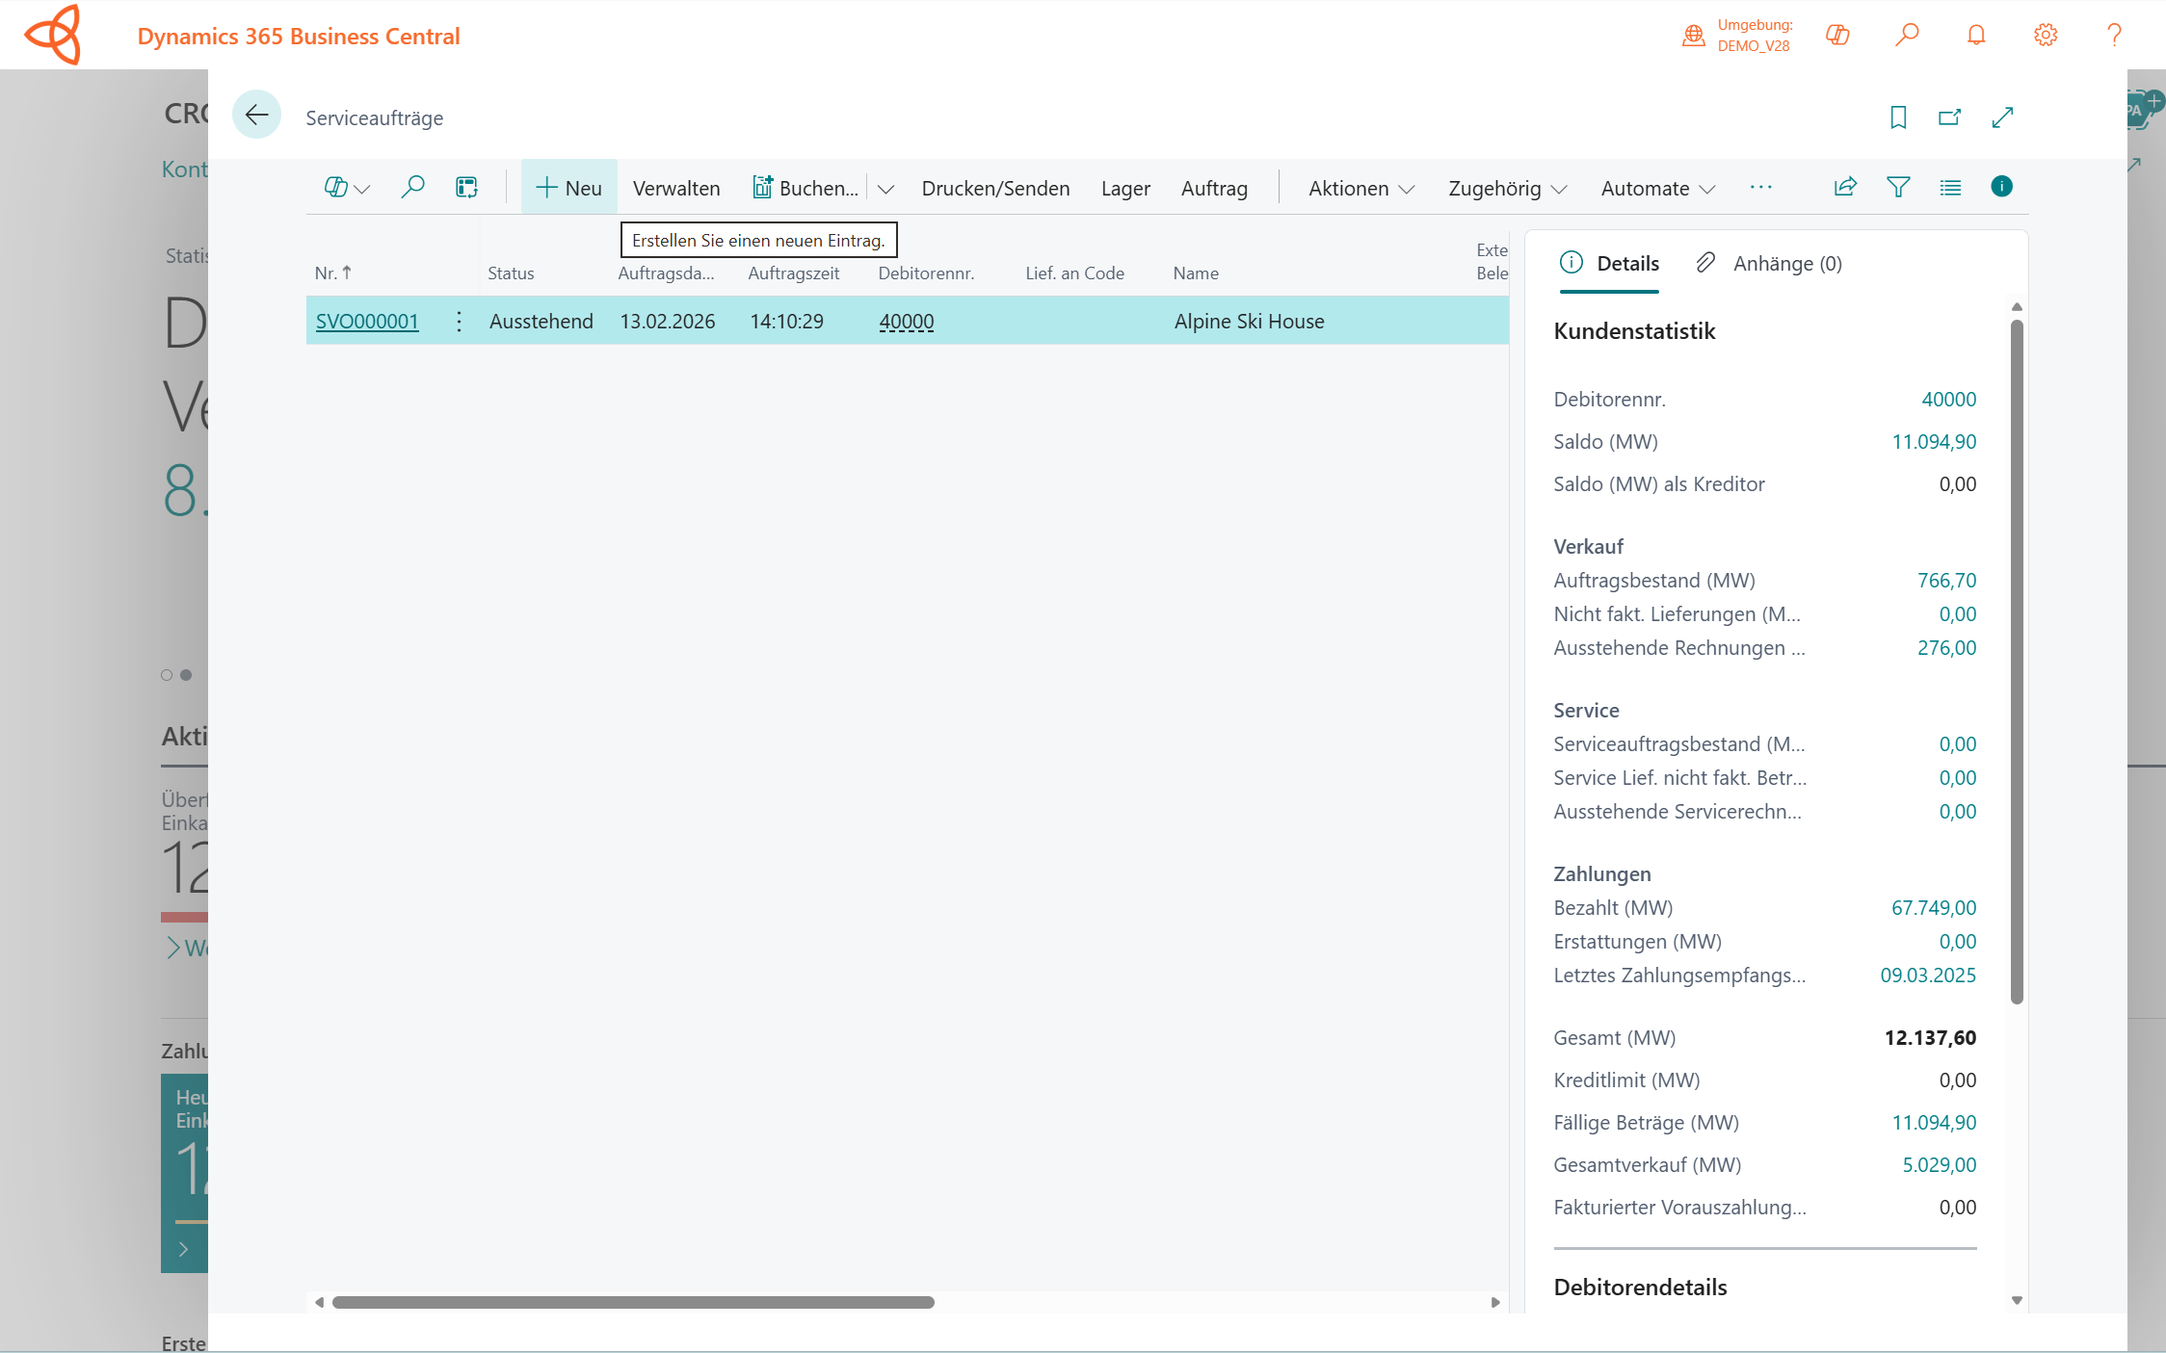Click the analysis mode icon in toolbar
Viewport: 2166px width, 1353px height.
[466, 187]
